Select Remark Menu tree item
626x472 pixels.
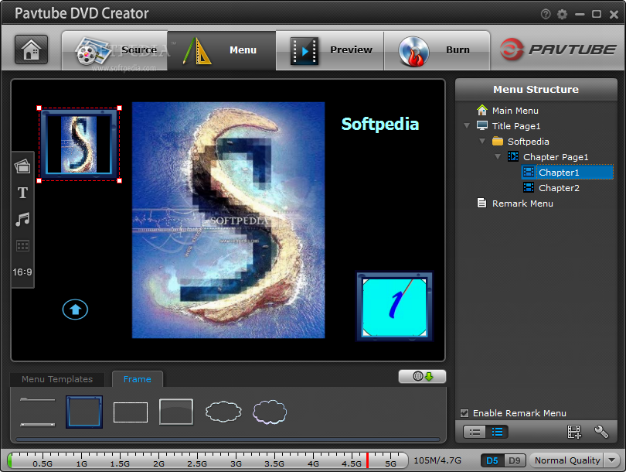click(x=522, y=204)
